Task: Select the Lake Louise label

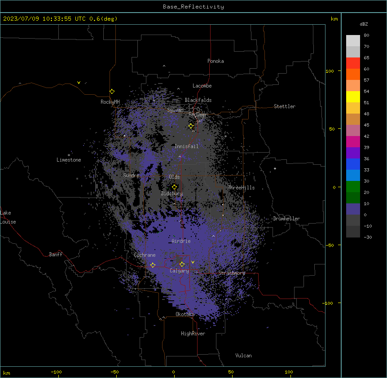Action: click(8, 217)
